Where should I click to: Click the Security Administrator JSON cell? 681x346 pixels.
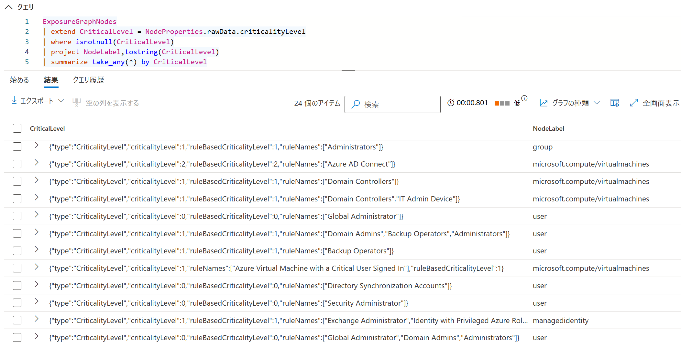pos(229,303)
